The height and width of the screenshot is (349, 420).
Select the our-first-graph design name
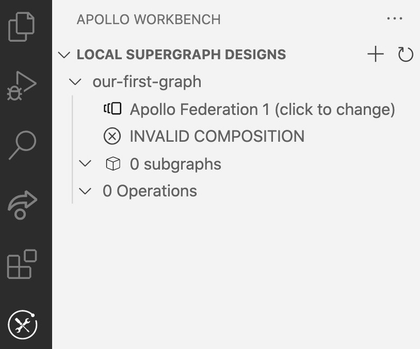pos(147,82)
